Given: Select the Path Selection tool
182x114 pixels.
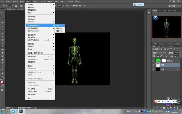Looking at the screenshot, I should pos(2,67).
